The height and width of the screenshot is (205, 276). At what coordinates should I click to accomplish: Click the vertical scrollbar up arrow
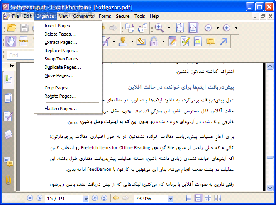(270, 66)
